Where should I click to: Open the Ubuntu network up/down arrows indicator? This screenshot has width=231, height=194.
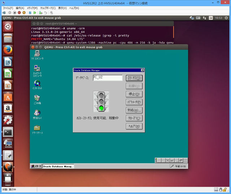[205, 18]
